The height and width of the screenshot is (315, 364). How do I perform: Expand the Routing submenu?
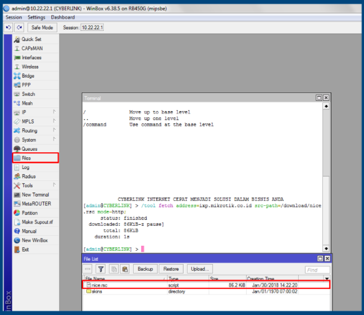[x=54, y=130]
